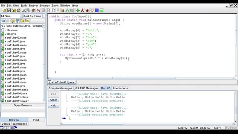Click the Clear button in Run I/O
Screen dimensions: 238x134
[x=54, y=100]
